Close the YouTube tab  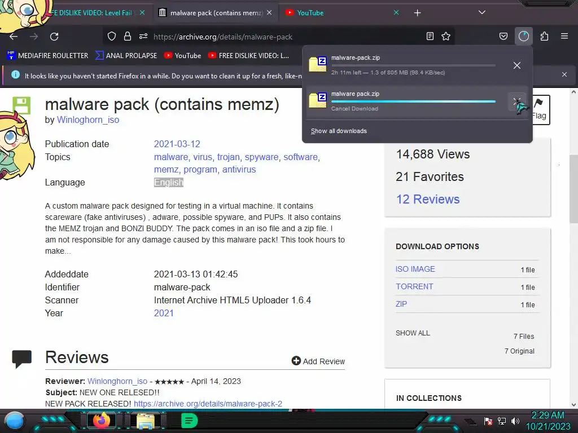pos(396,12)
